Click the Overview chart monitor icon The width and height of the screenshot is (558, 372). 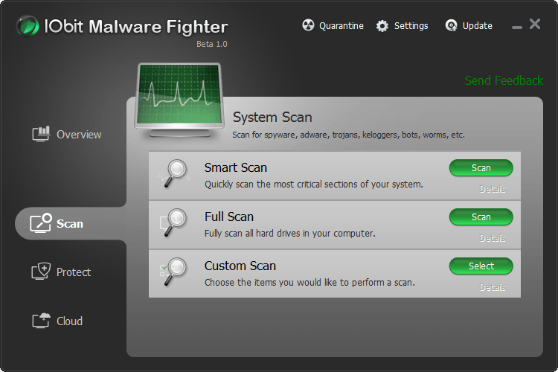(41, 134)
